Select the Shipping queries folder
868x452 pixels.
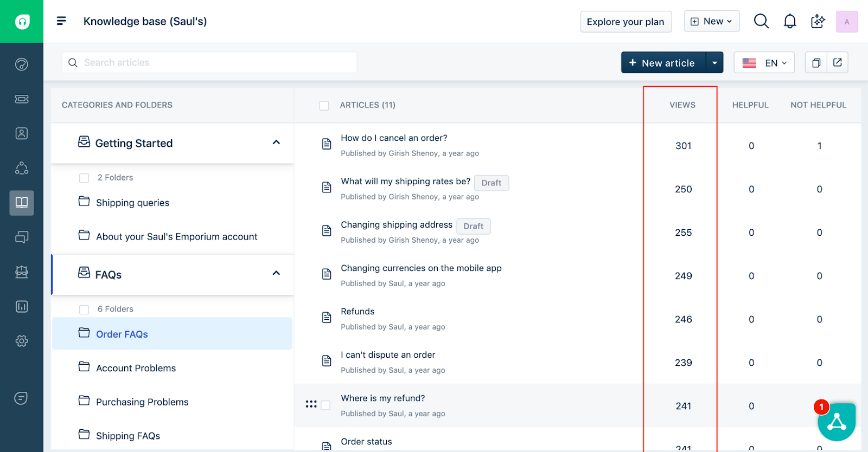[x=132, y=203]
